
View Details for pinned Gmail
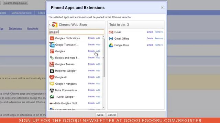click(x=150, y=32)
